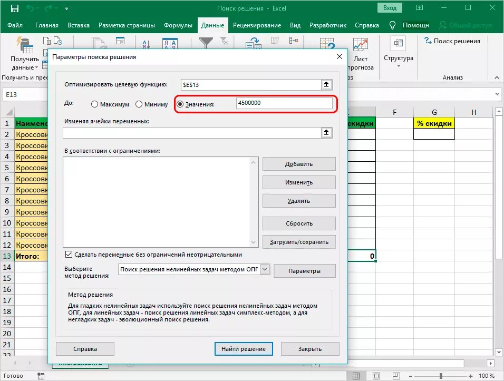Switch to the Главная ribbon tab
The height and width of the screenshot is (381, 504).
coord(47,25)
